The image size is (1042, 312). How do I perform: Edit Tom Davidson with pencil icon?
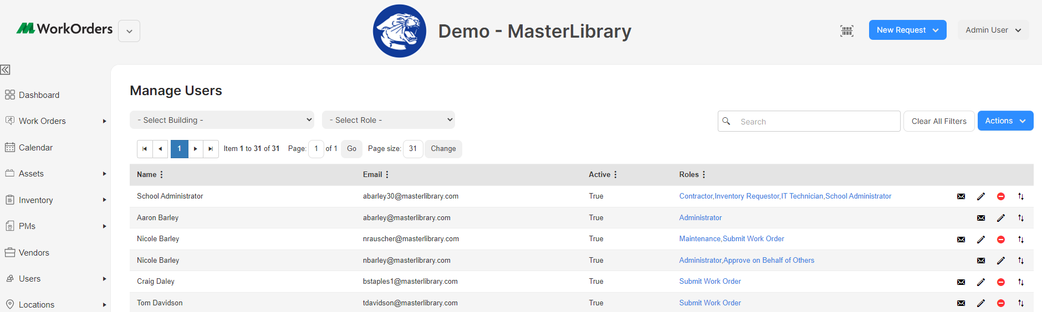pos(981,303)
